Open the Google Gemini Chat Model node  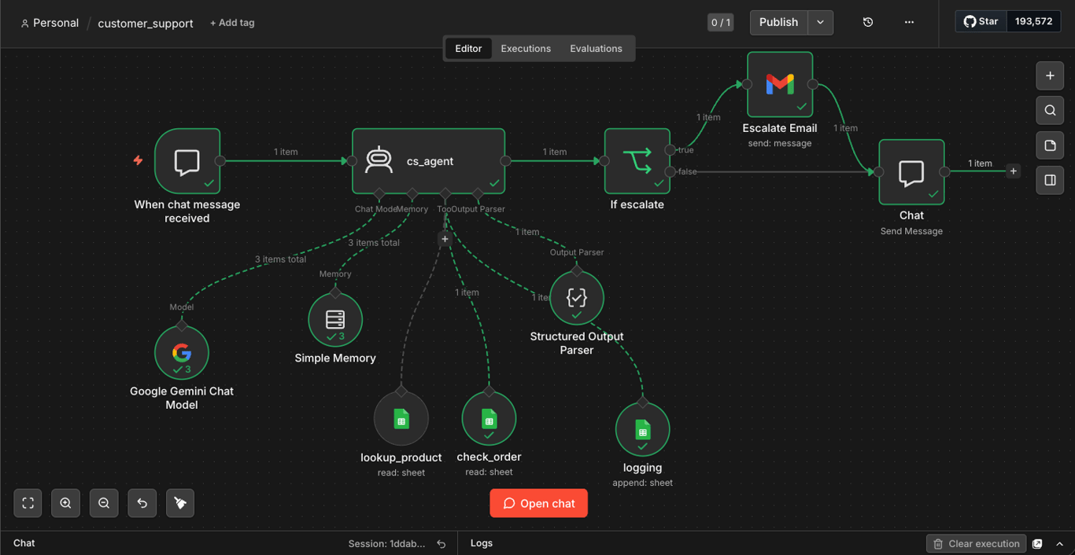point(182,353)
